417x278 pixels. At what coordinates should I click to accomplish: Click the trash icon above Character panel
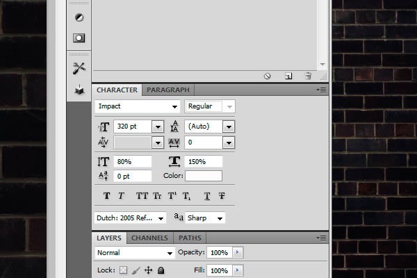(x=307, y=76)
